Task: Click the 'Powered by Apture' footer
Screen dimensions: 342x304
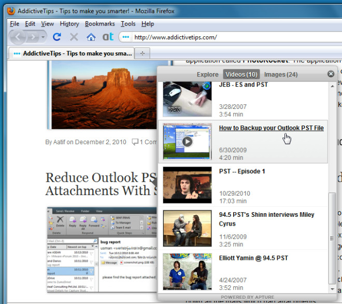Action: (x=247, y=297)
